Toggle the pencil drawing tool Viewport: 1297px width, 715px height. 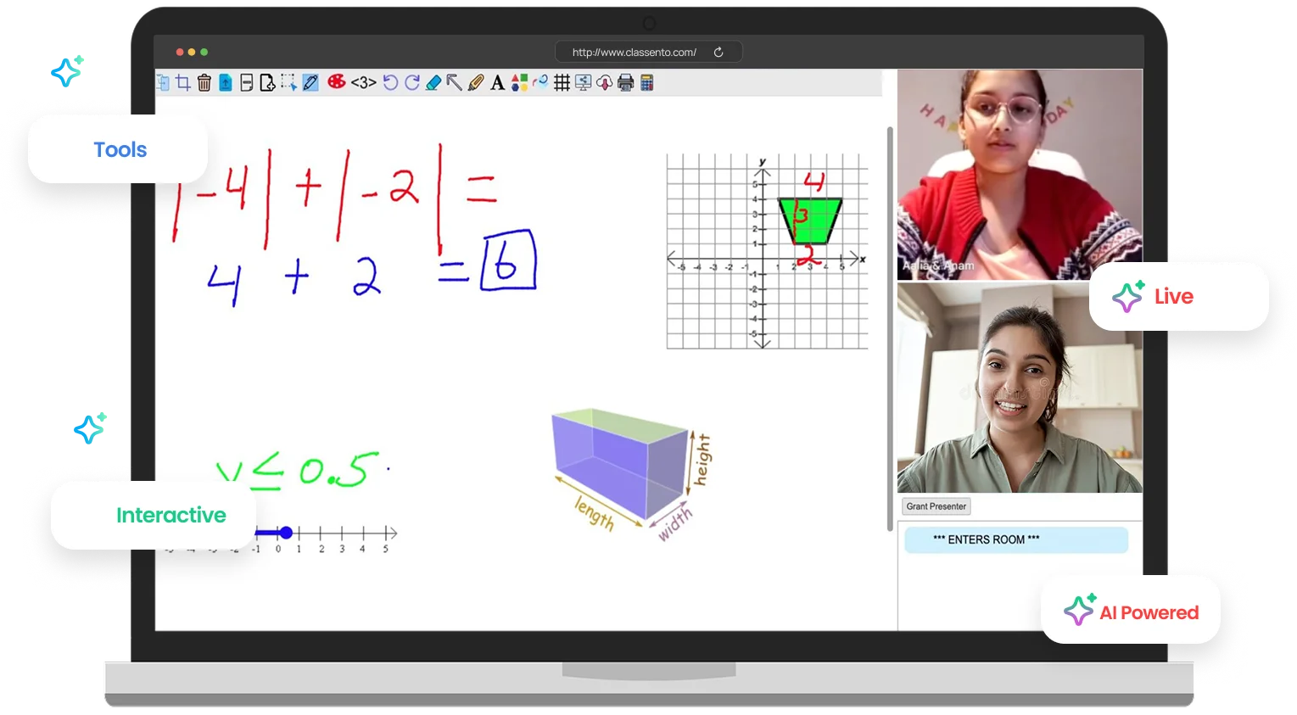click(x=310, y=82)
